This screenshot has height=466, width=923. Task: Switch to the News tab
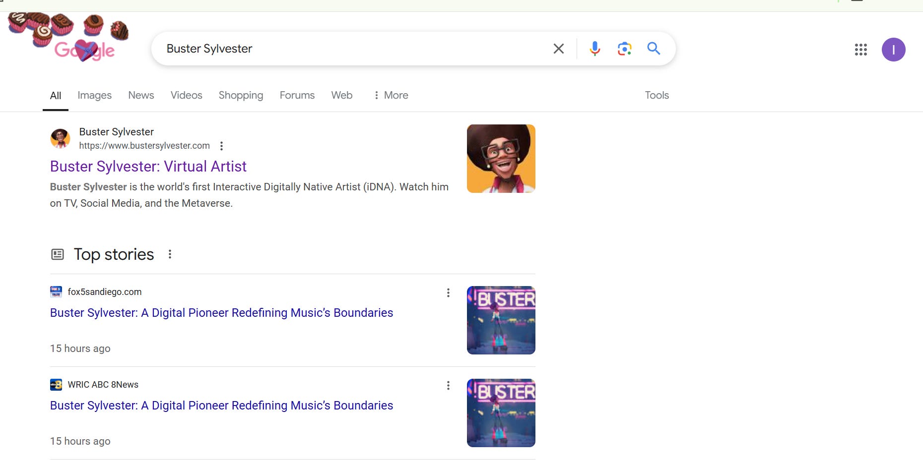point(141,95)
